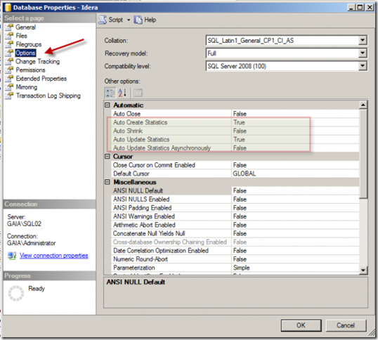Click the Change Tracking page icon
Screen dimensions: 378x340
9,61
